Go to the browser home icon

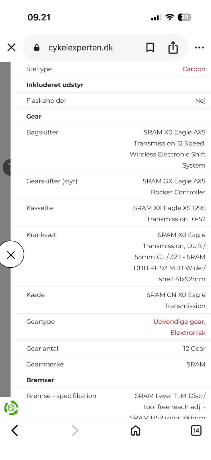click(136, 430)
